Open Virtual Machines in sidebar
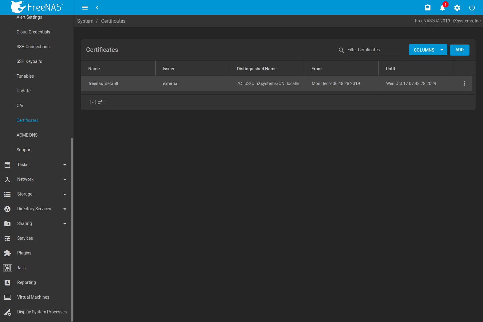 (x=33, y=297)
